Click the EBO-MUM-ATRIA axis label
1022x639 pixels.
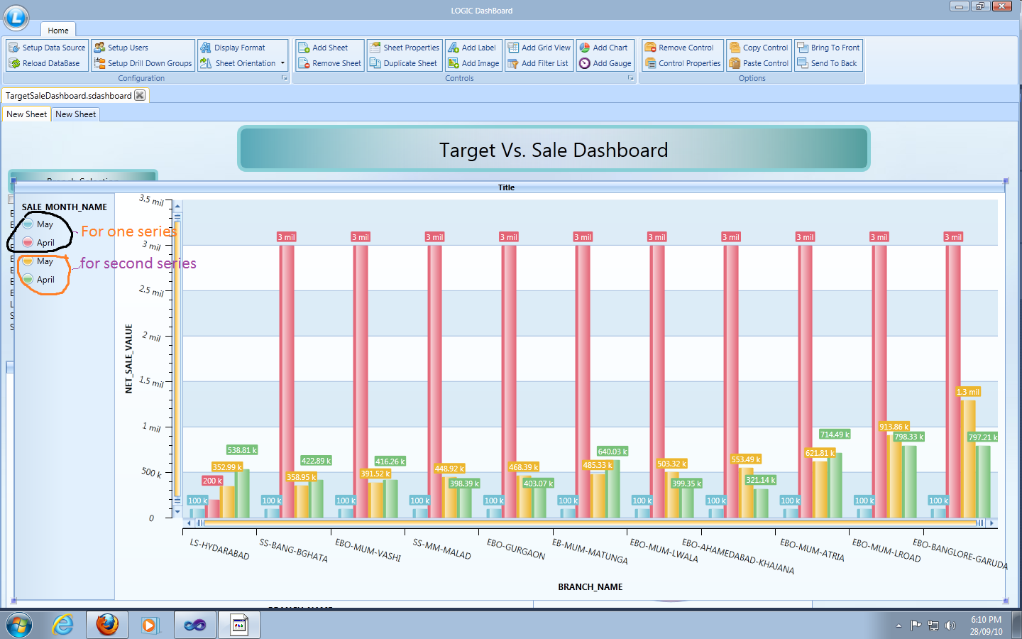[x=812, y=550]
